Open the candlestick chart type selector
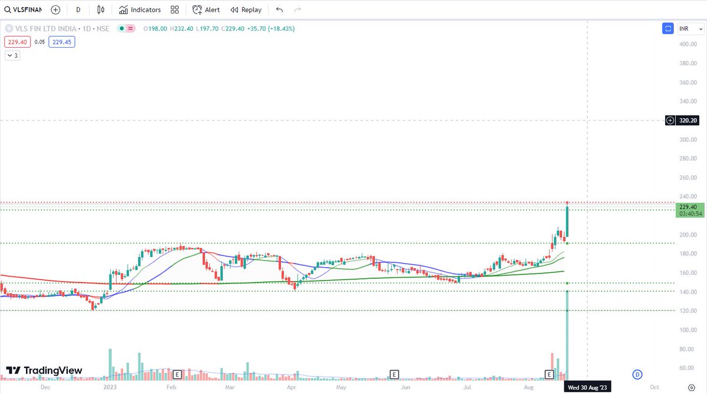Viewport: 707px width, 394px height. point(101,10)
